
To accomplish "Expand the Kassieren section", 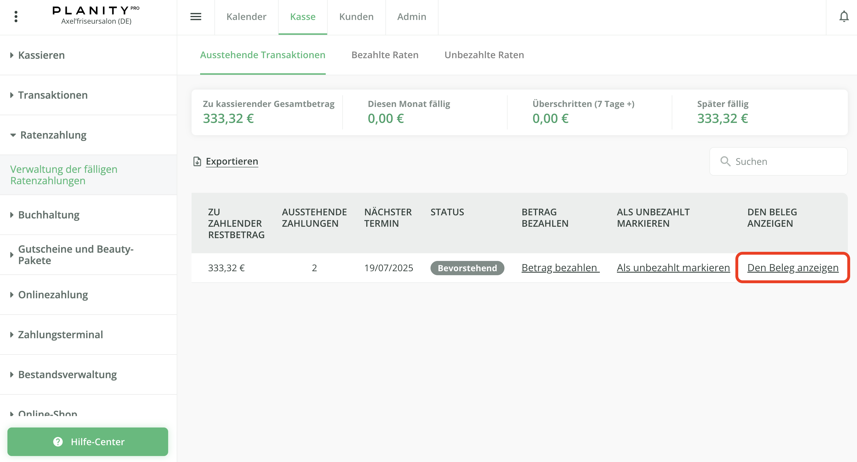I will pyautogui.click(x=41, y=55).
